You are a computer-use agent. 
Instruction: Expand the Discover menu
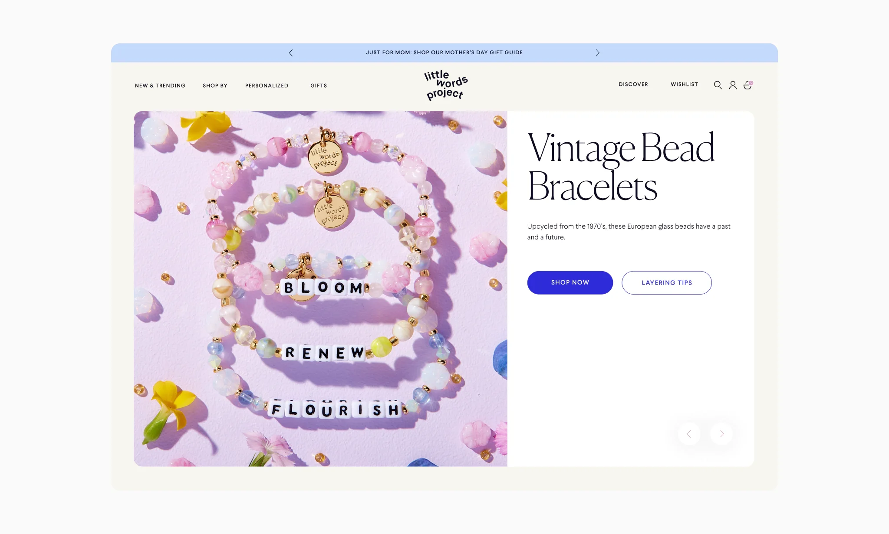coord(633,84)
